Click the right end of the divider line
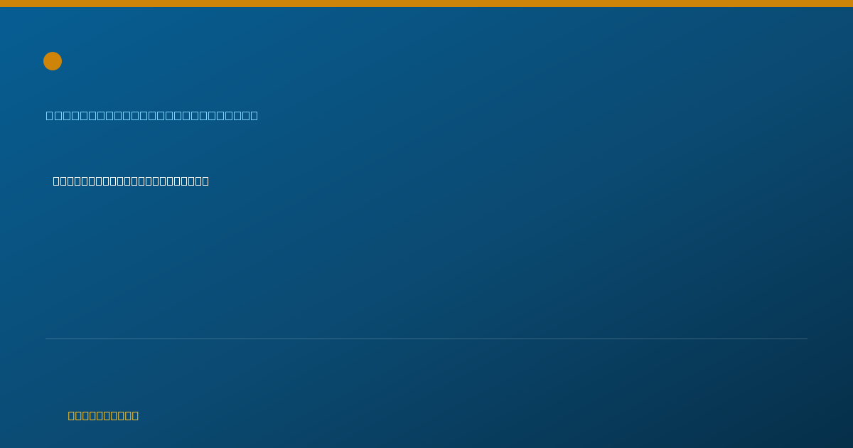The height and width of the screenshot is (448, 853). pos(806,338)
